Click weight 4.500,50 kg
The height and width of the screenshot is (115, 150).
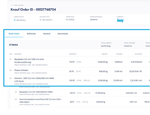point(103,62)
